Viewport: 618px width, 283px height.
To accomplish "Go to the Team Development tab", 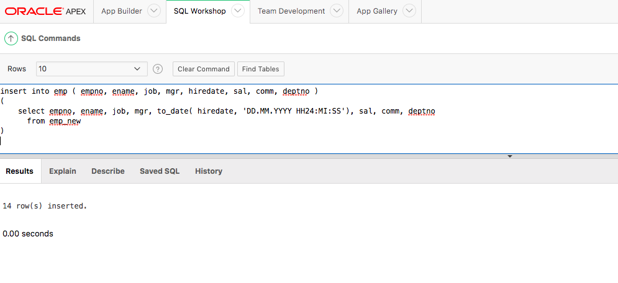I will [x=291, y=11].
